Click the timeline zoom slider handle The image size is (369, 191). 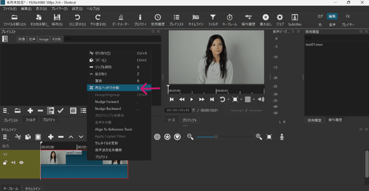tap(216, 137)
